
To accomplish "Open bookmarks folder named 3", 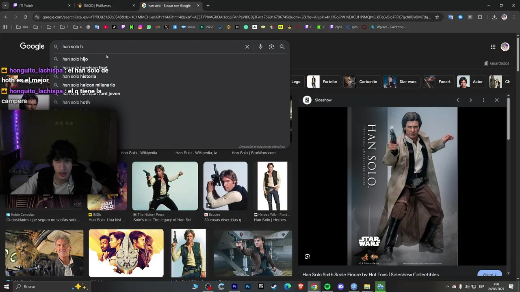I will coord(64,27).
